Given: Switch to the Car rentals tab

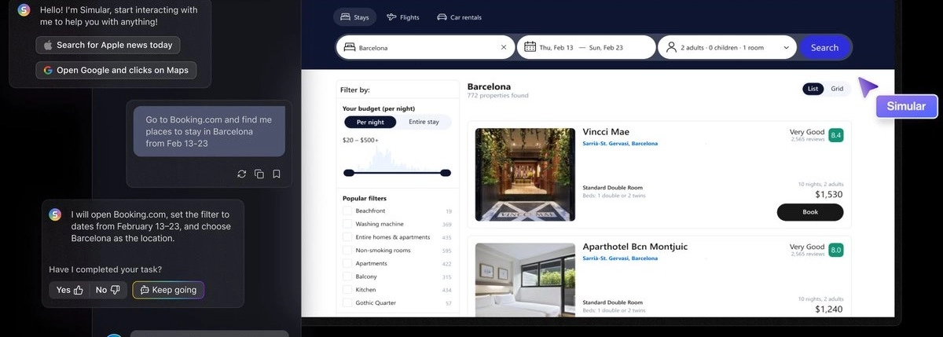Looking at the screenshot, I should point(459,17).
